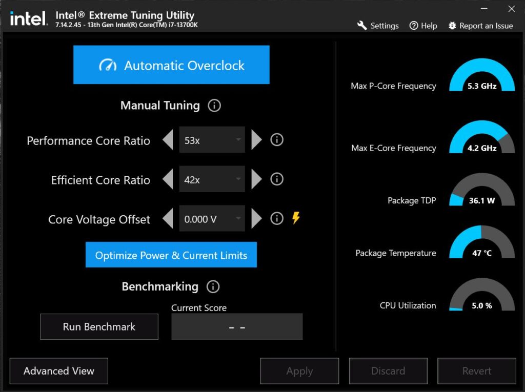This screenshot has width=525, height=392.
Task: Click the Max E-Core Frequency gauge
Action: point(482,137)
